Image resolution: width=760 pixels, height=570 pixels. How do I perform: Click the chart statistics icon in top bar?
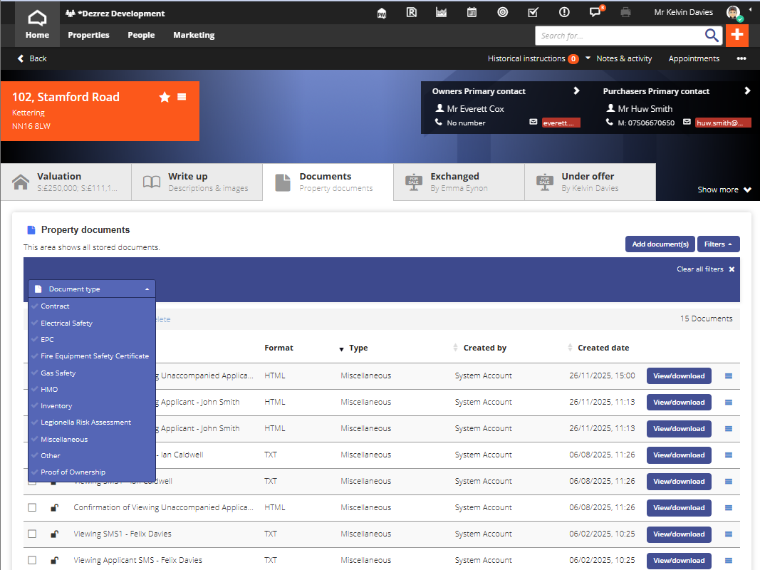point(442,12)
